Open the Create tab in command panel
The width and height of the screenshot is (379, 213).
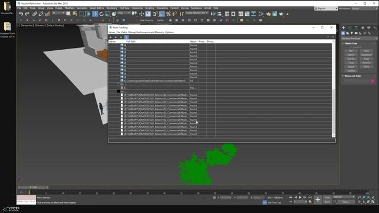click(x=343, y=28)
